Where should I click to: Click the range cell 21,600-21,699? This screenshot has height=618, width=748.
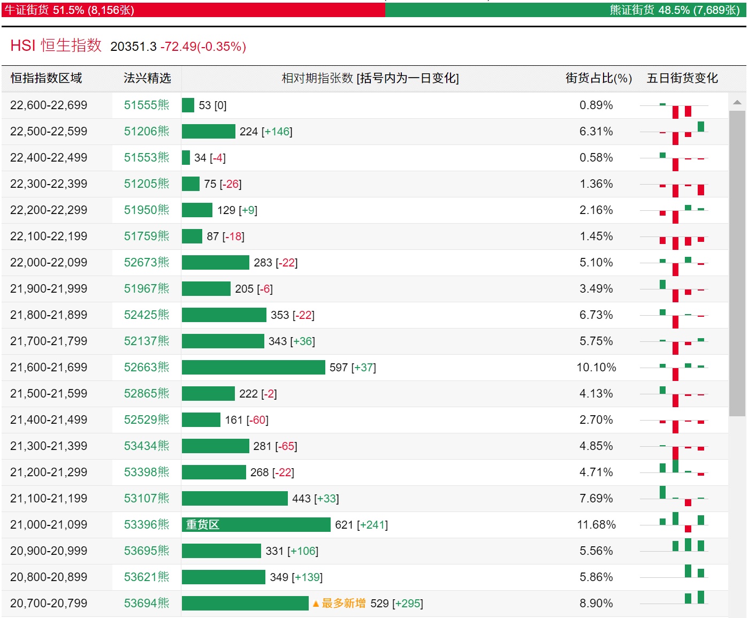pos(49,367)
